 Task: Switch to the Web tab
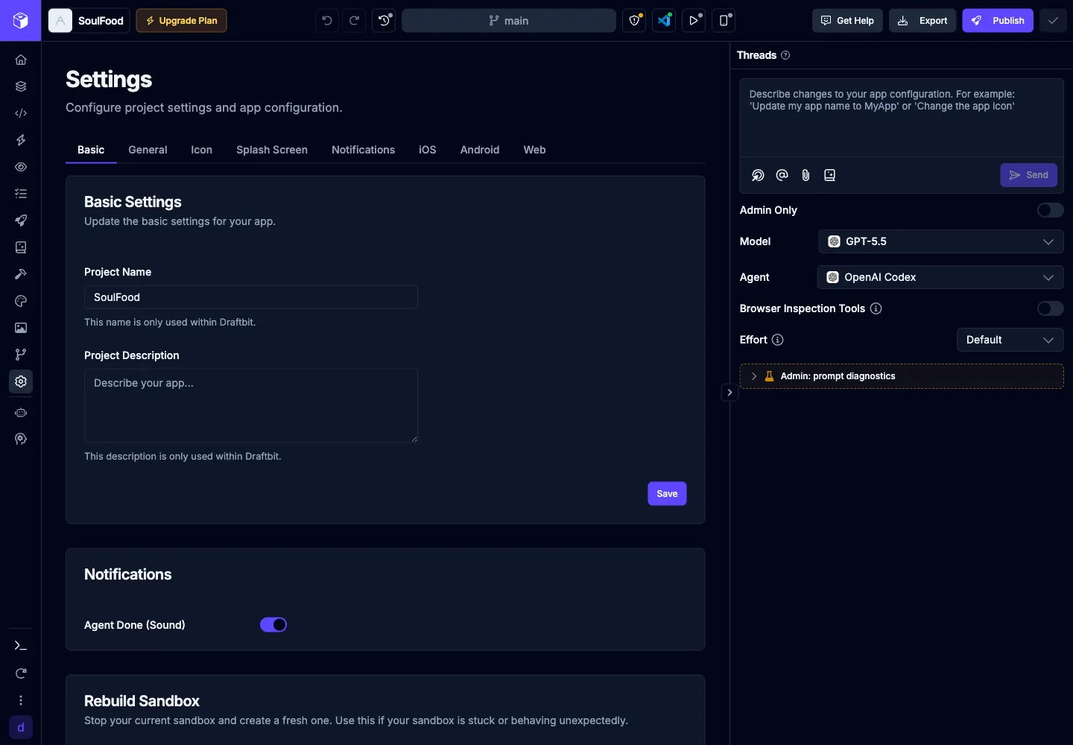[534, 150]
